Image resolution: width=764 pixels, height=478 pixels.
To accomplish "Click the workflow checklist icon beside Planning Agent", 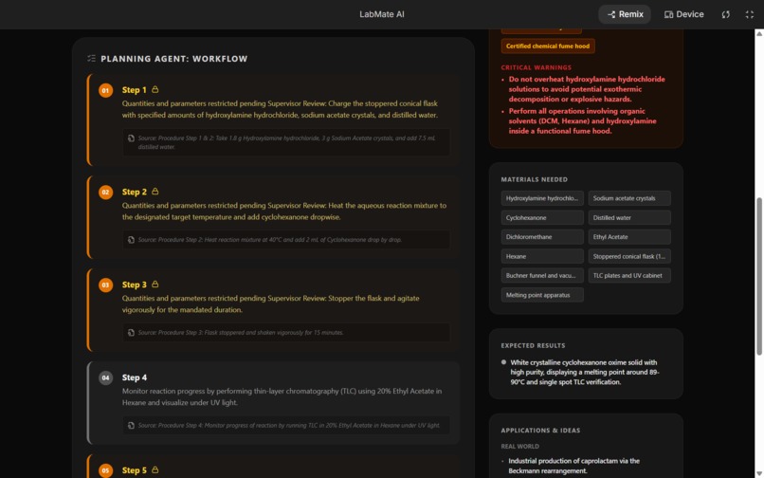I will [x=91, y=59].
